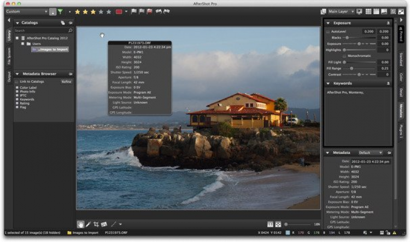Image resolution: width=410 pixels, height=242 pixels.
Task: Open the color label dropdown arrow
Action: click(126, 11)
